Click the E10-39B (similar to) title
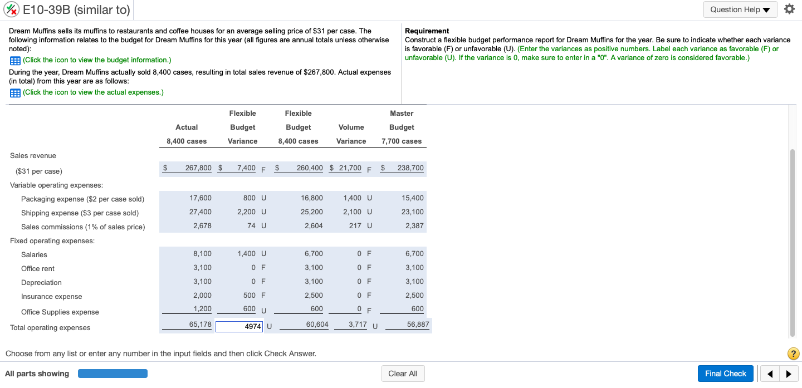The width and height of the screenshot is (802, 388). click(77, 9)
